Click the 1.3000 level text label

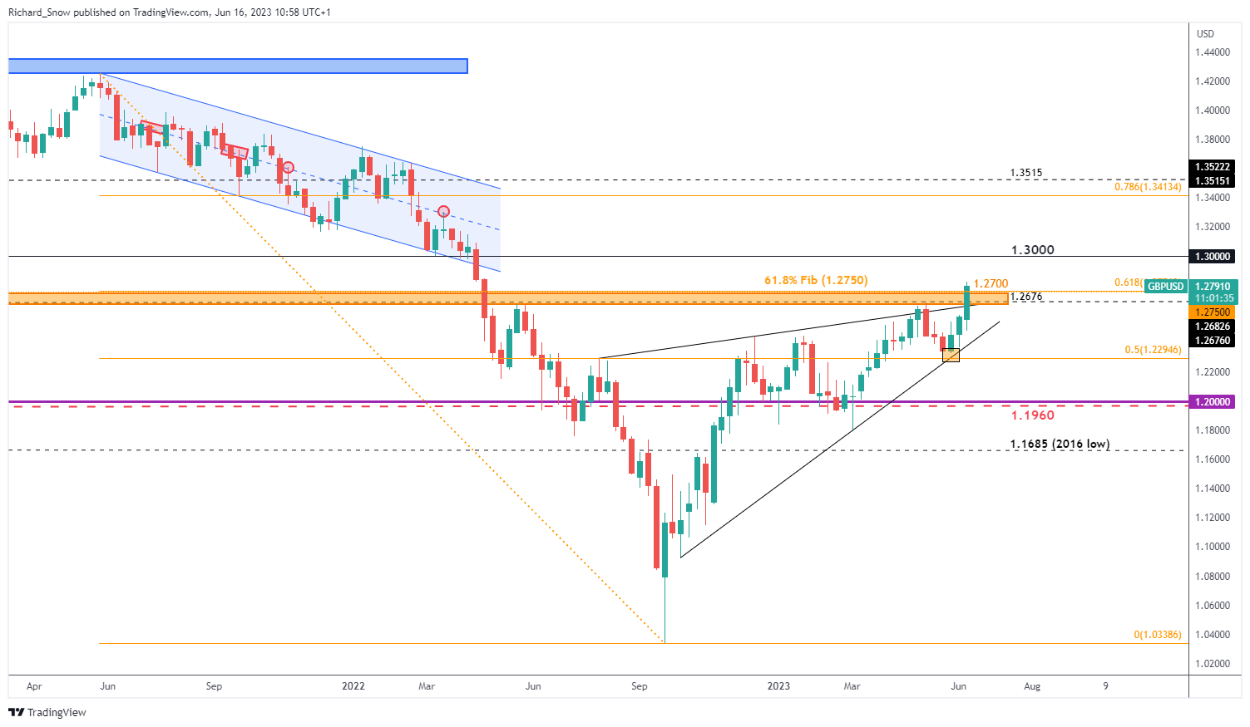coord(1032,250)
